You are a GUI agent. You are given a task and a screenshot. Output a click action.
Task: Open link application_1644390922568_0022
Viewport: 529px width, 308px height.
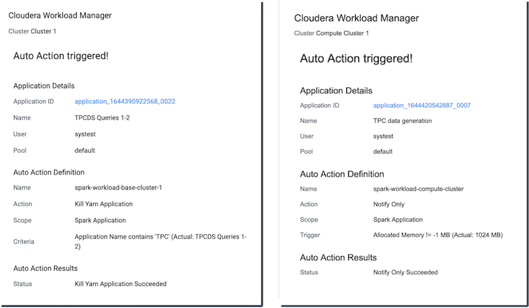pos(125,101)
